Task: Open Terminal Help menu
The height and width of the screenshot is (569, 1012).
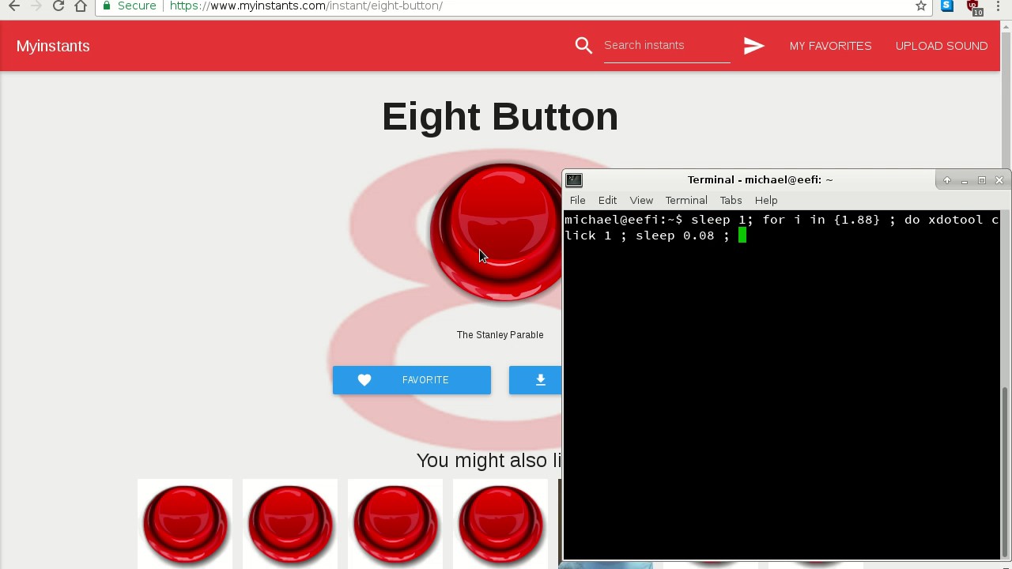Action: click(x=766, y=201)
